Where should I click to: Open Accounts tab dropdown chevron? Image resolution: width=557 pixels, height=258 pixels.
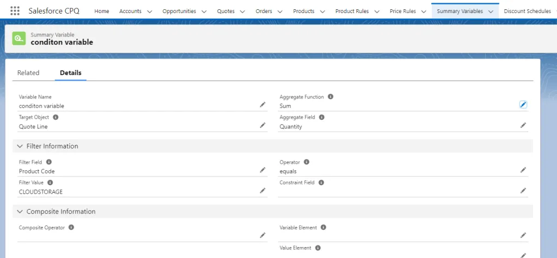[150, 11]
